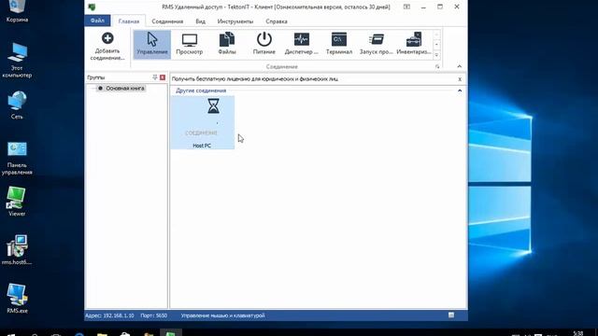Click the RMS app icon in title bar
This screenshot has height=336, width=598.
tap(92, 7)
